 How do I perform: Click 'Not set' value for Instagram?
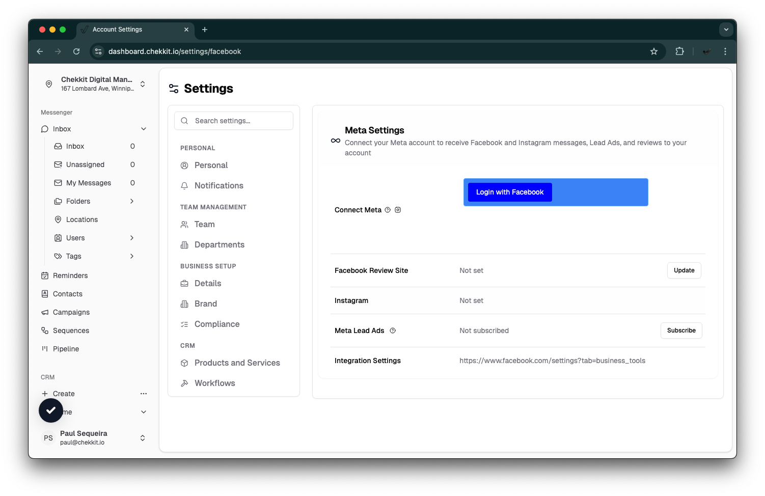471,300
